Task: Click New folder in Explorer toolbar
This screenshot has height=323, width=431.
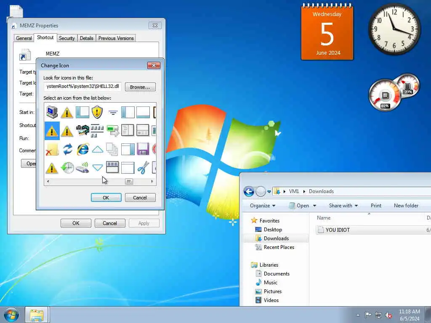Action: pos(406,205)
